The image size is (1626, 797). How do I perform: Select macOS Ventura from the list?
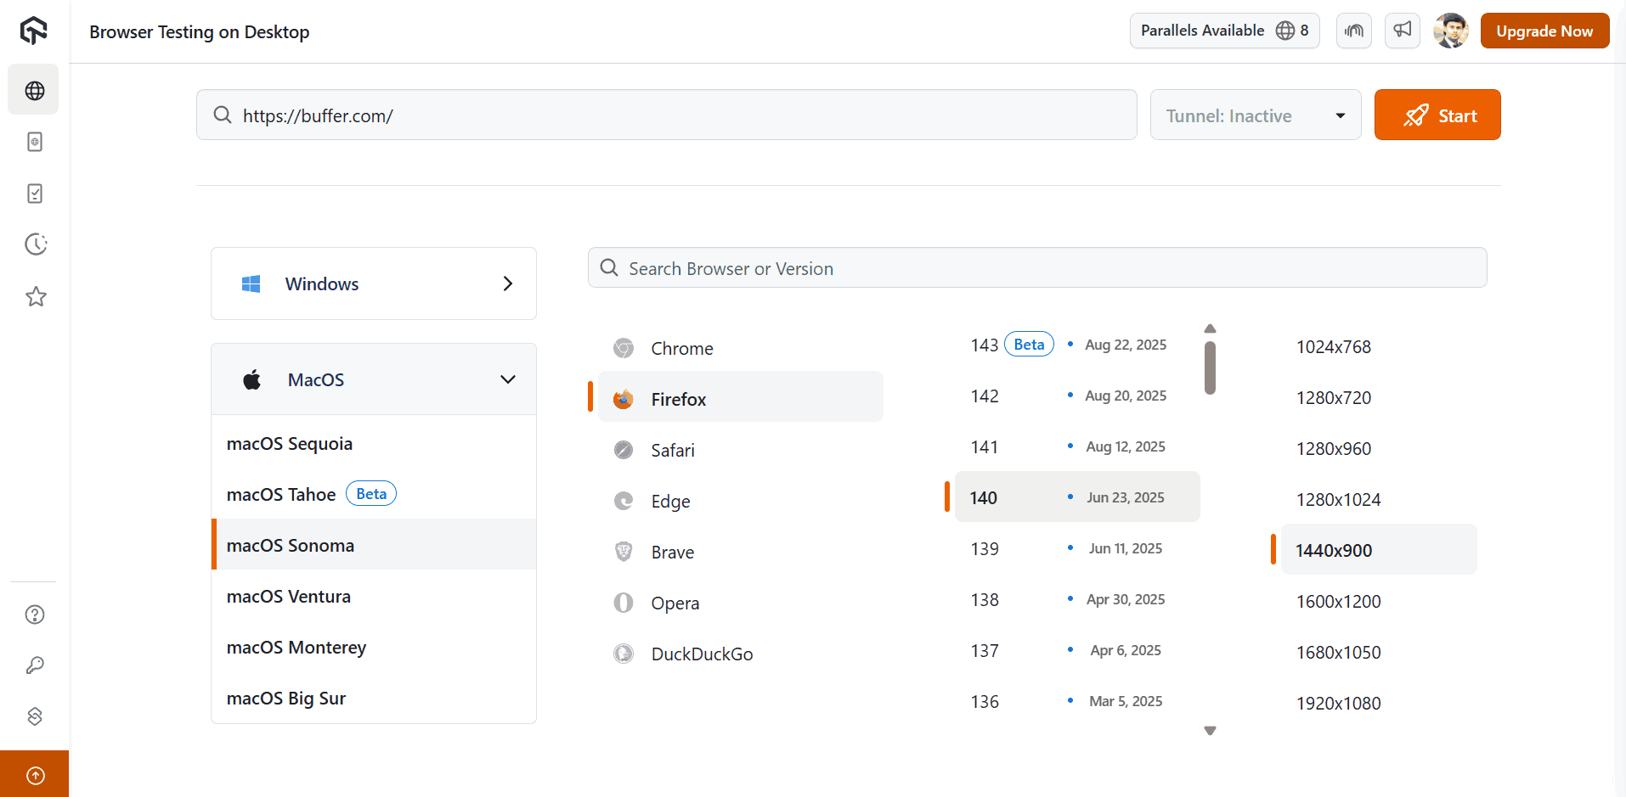[x=288, y=597]
